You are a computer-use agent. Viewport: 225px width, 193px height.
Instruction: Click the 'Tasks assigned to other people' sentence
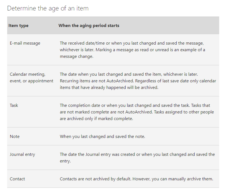pyautogui.click(x=184, y=112)
